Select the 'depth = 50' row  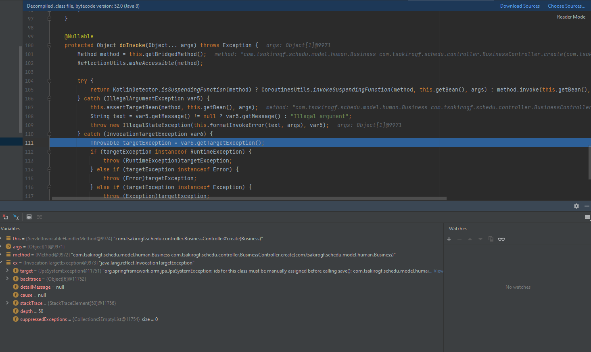tap(221, 311)
